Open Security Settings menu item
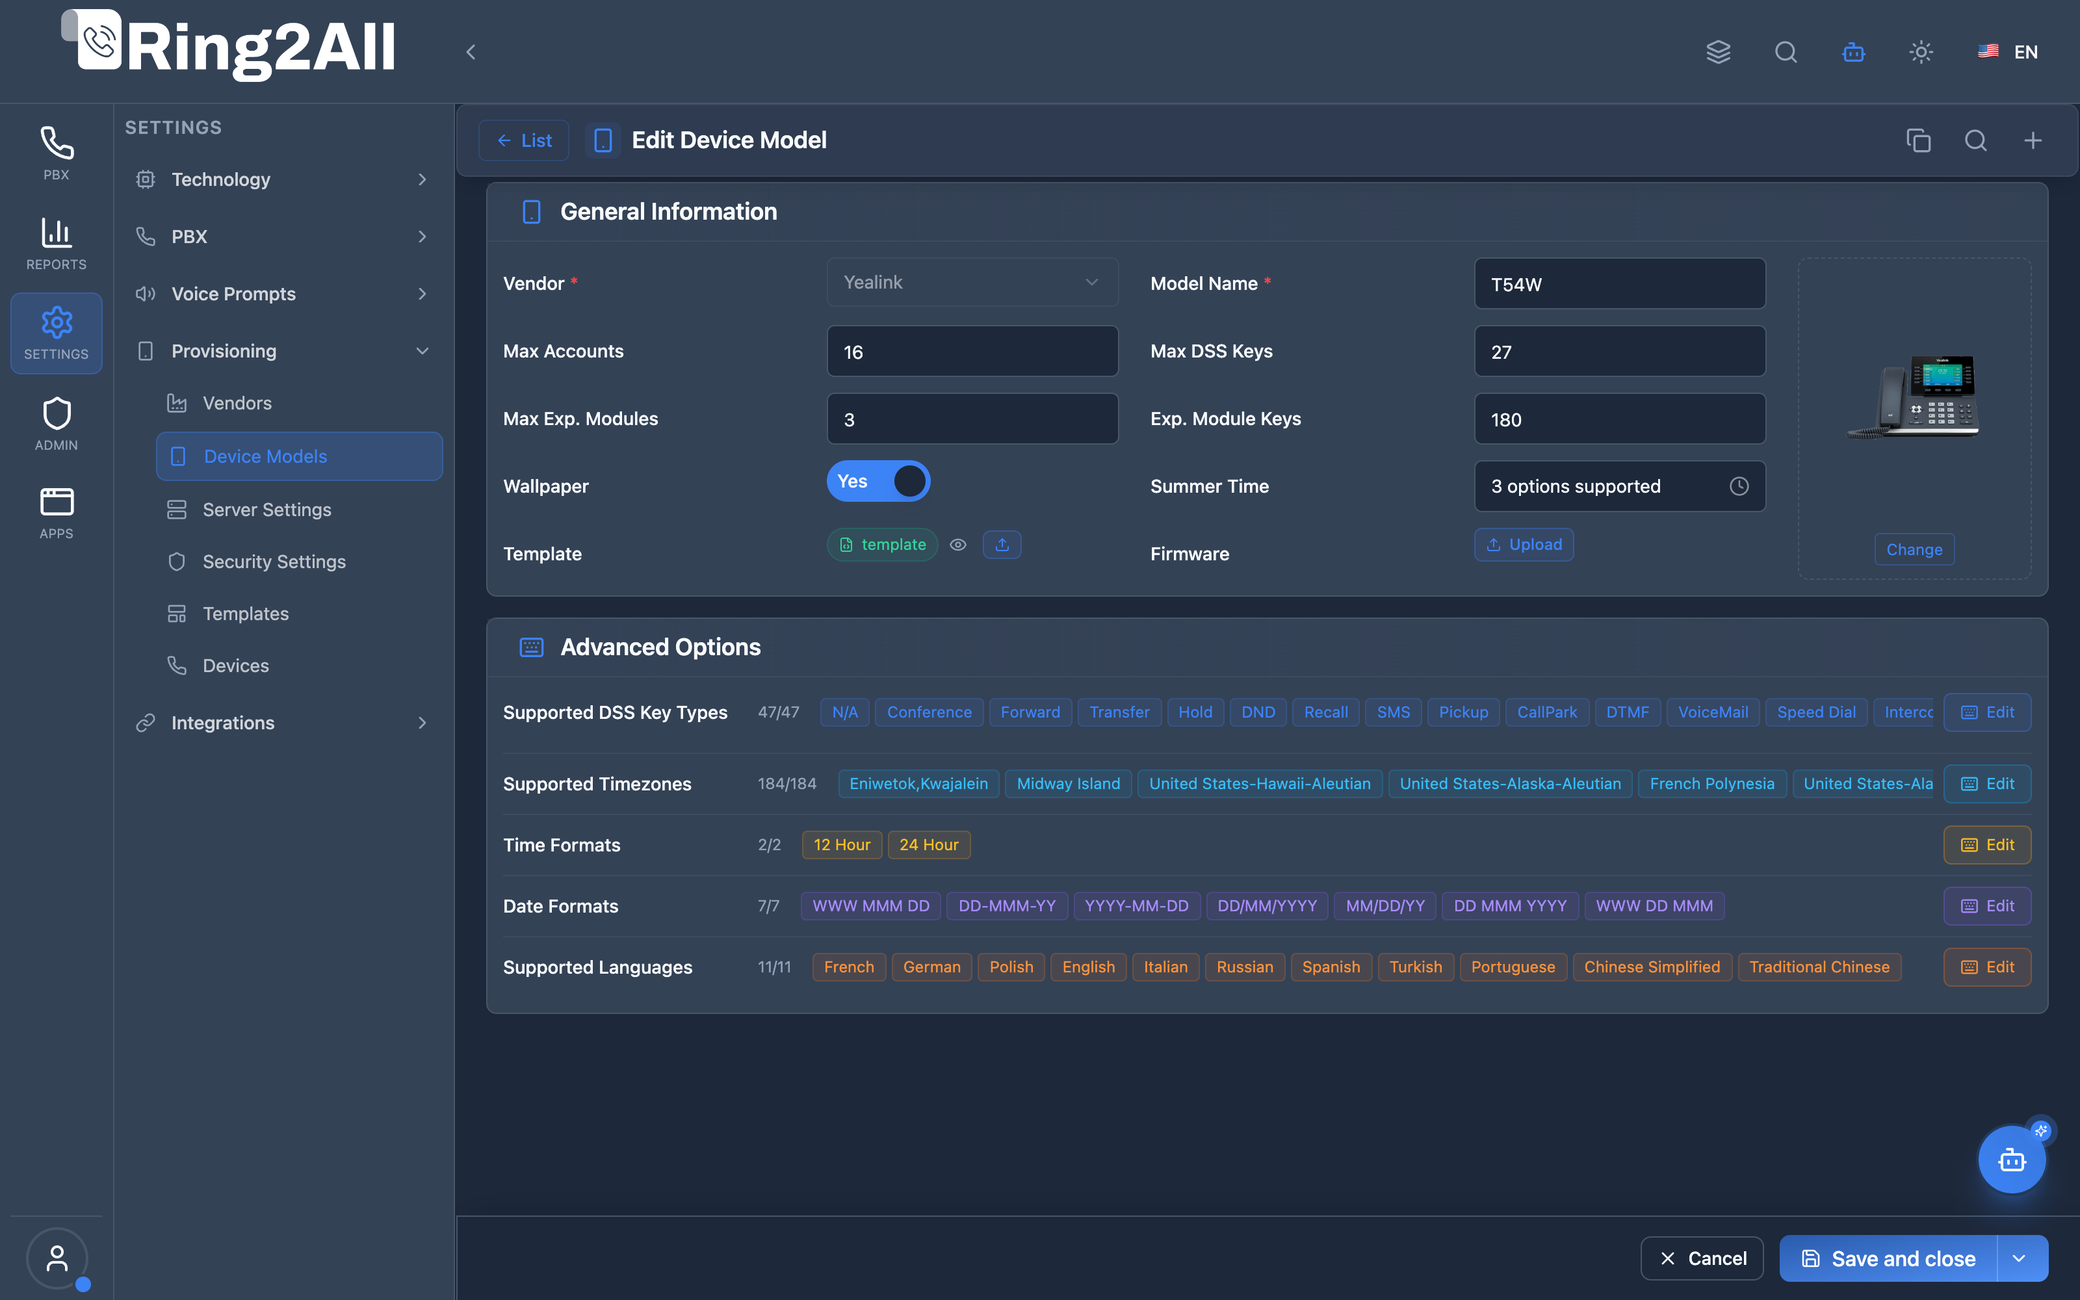The height and width of the screenshot is (1300, 2080). click(299, 562)
